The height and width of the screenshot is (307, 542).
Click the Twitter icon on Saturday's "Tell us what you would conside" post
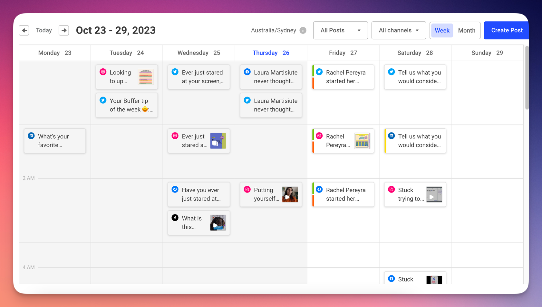(391, 72)
